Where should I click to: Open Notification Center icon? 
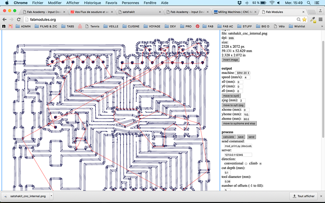point(317,3)
